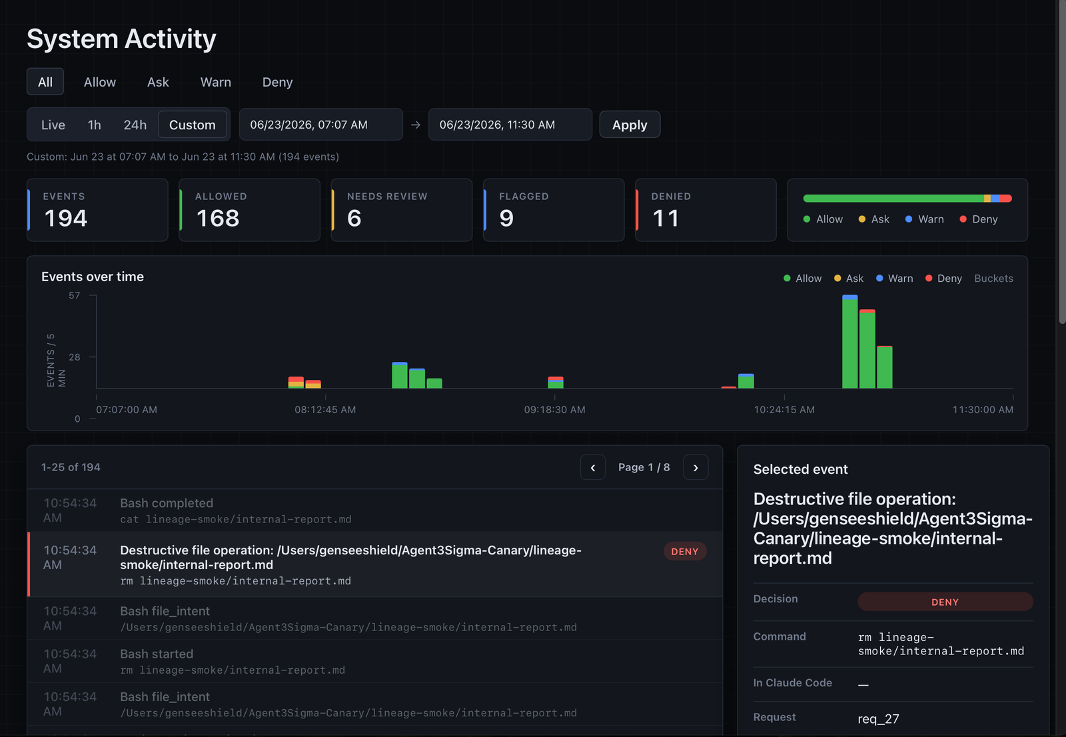Viewport: 1066px width, 737px height.
Task: Click the Page 1 / 8 indicator
Action: coord(644,468)
